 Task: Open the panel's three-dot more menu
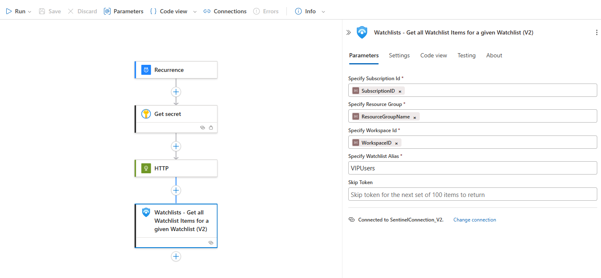click(x=597, y=32)
